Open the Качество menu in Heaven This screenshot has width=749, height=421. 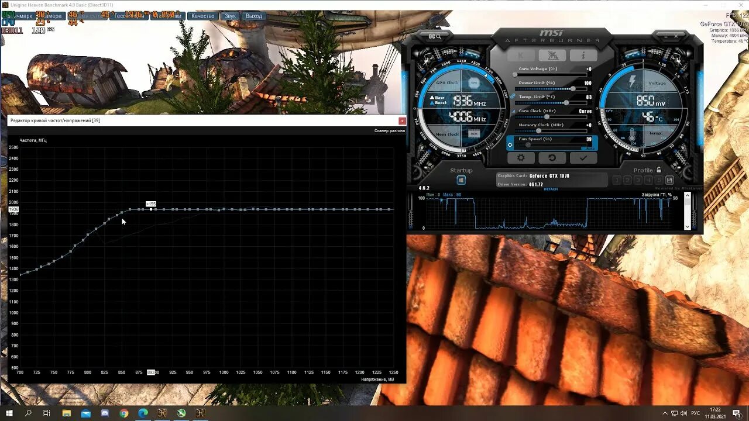[x=202, y=16]
